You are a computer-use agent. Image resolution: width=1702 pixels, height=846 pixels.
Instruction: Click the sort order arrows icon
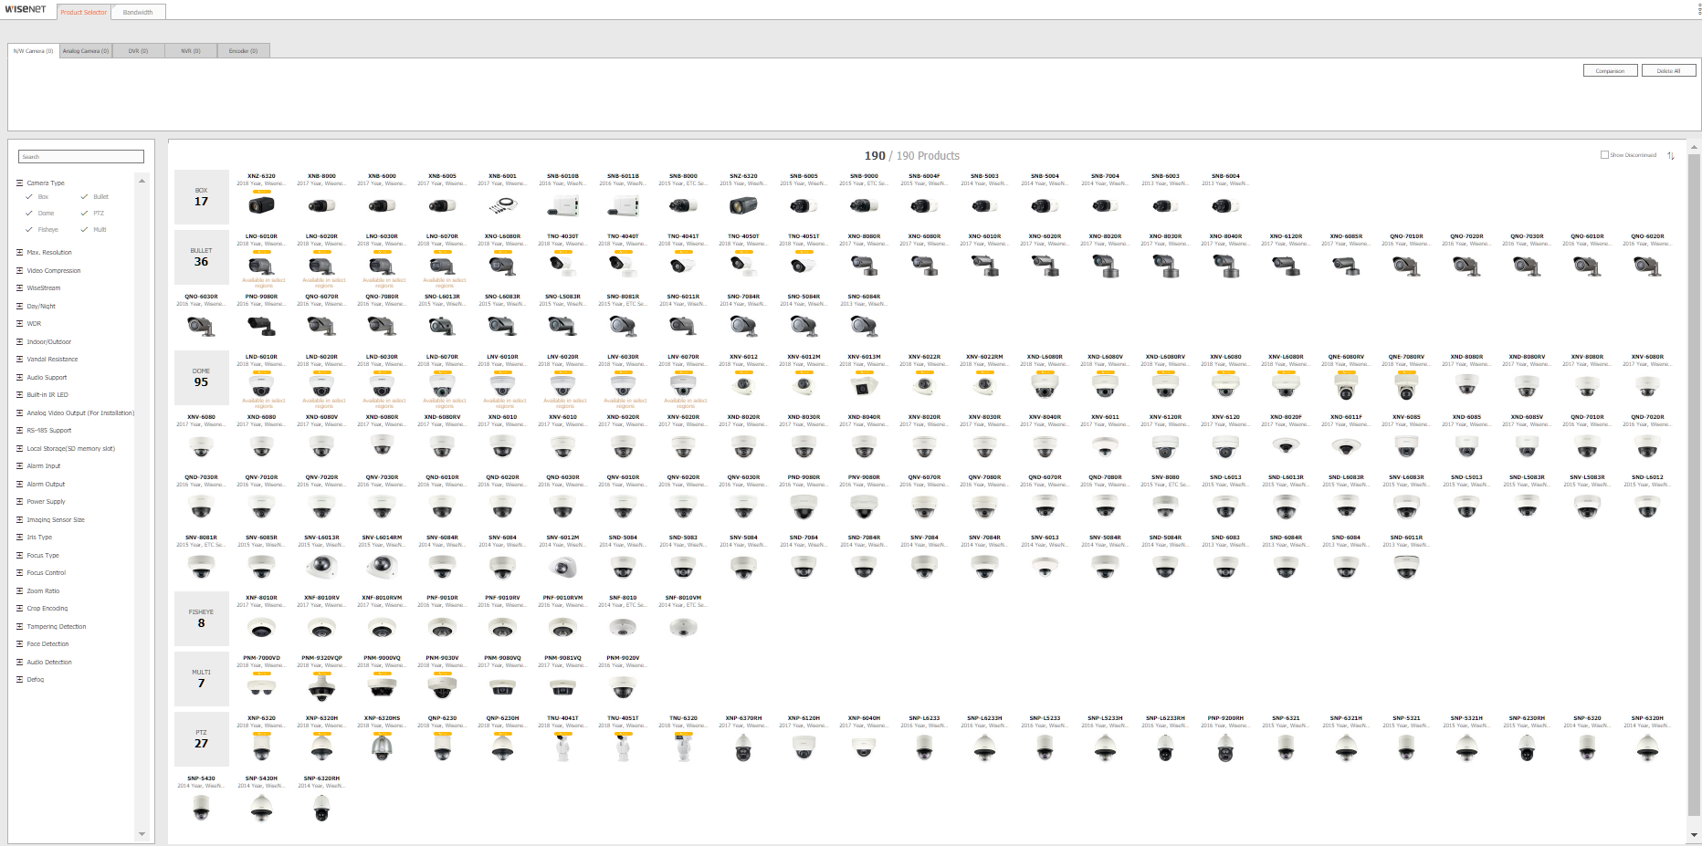click(1671, 155)
